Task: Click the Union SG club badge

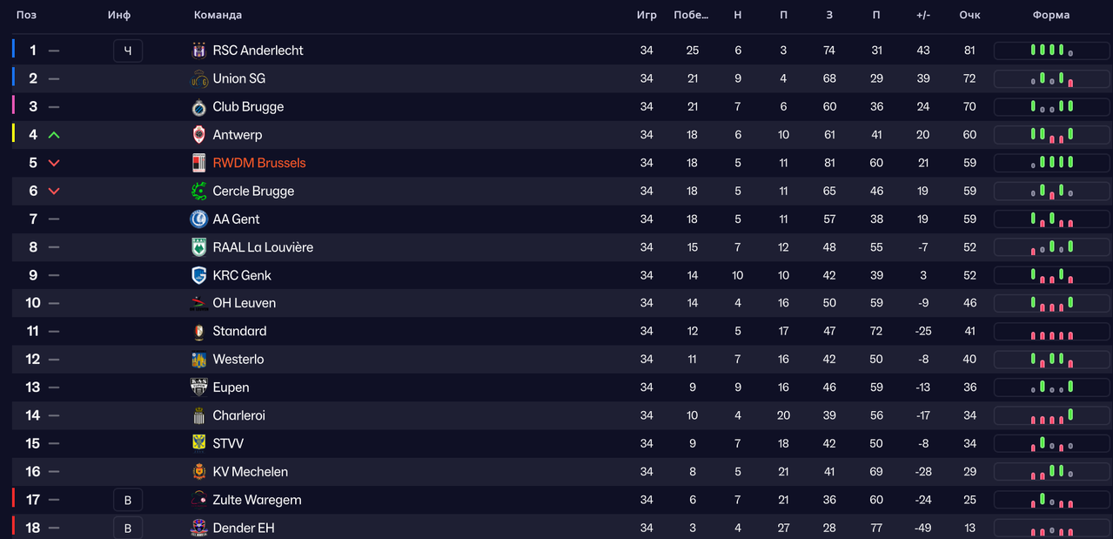Action: 198,78
